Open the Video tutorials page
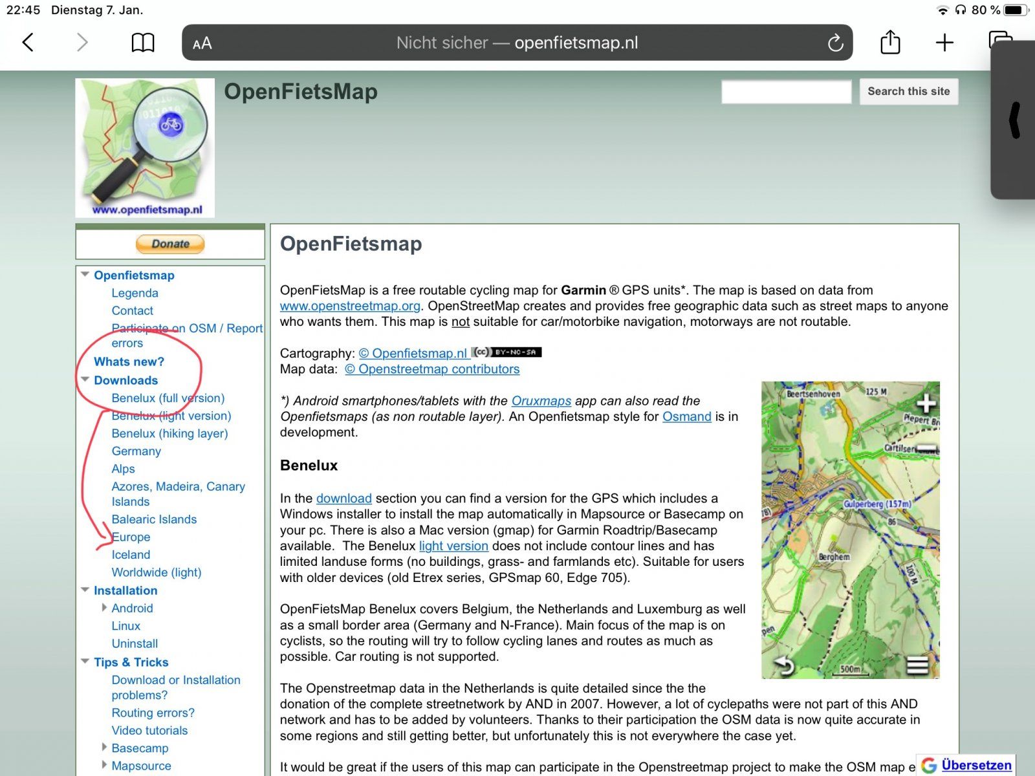This screenshot has height=776, width=1035. (x=149, y=730)
